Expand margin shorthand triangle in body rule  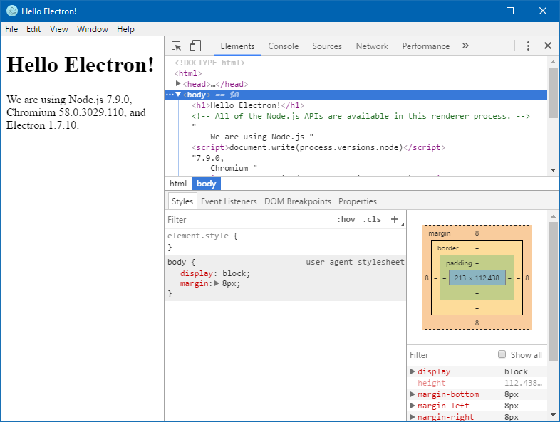pos(217,283)
